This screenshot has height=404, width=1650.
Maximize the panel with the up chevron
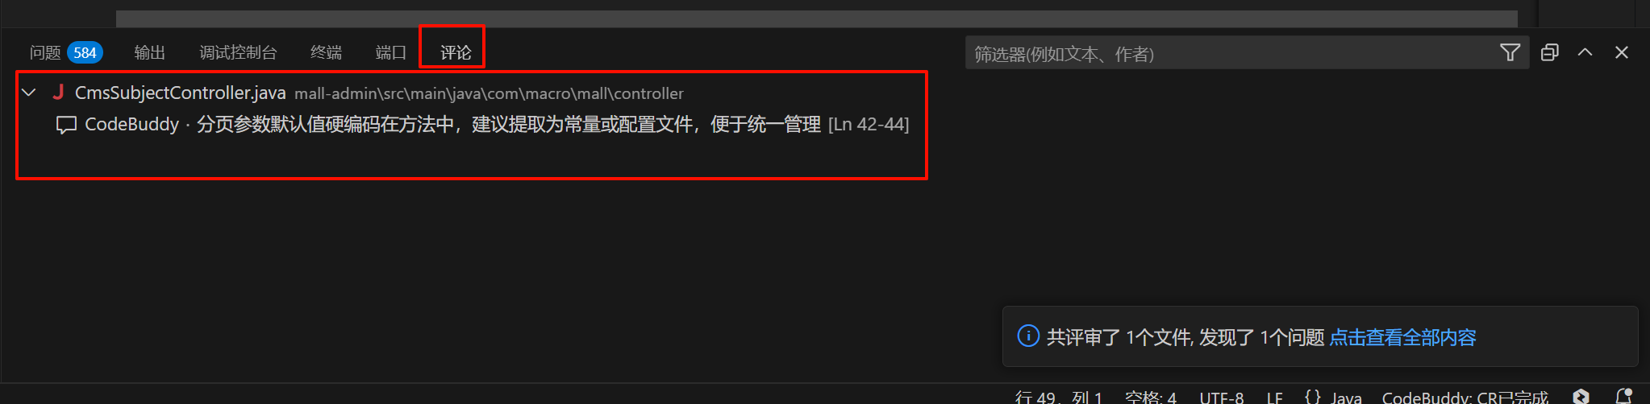tap(1585, 52)
